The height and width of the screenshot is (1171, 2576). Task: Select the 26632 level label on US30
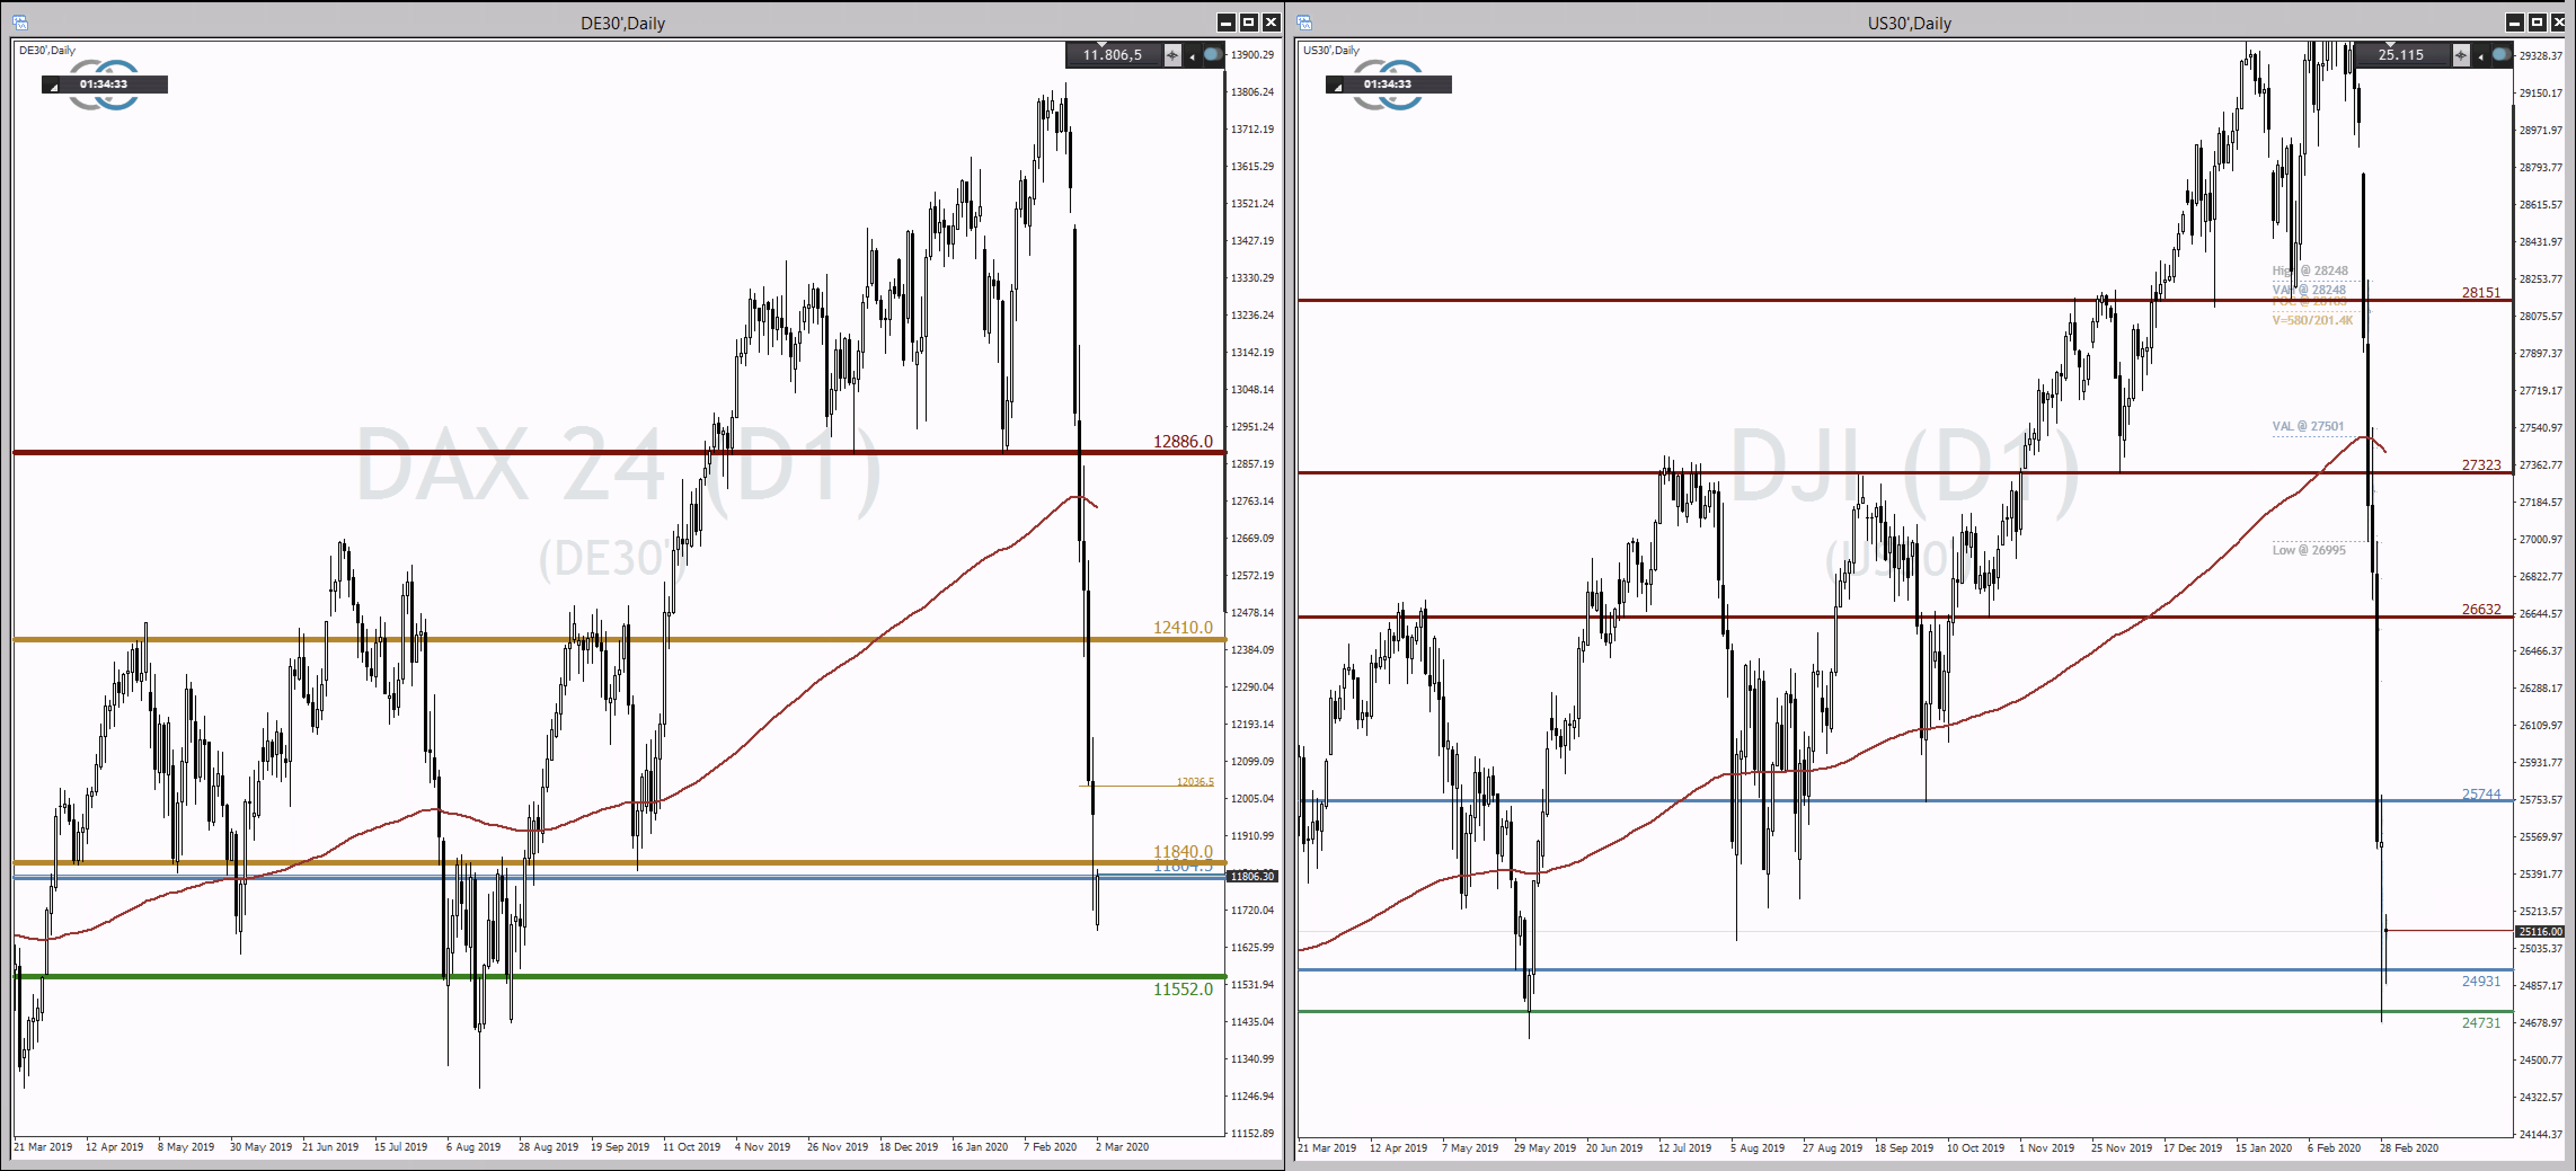point(2481,609)
